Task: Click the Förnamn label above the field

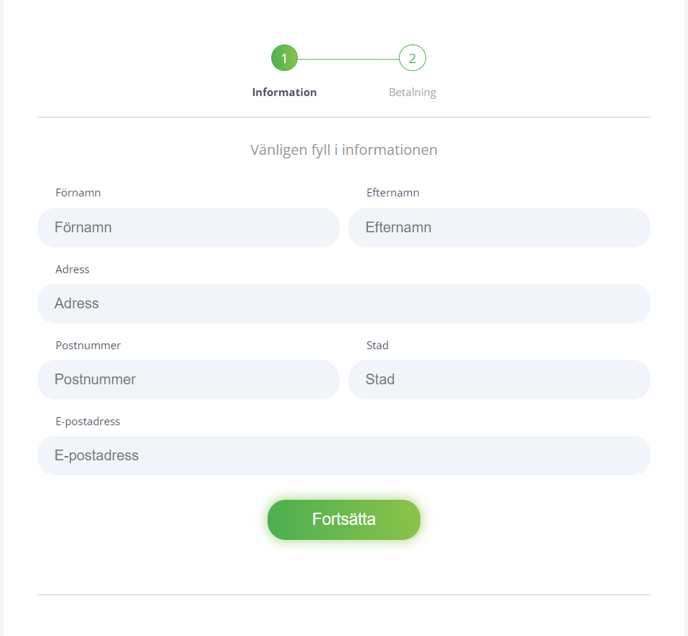Action: (78, 193)
